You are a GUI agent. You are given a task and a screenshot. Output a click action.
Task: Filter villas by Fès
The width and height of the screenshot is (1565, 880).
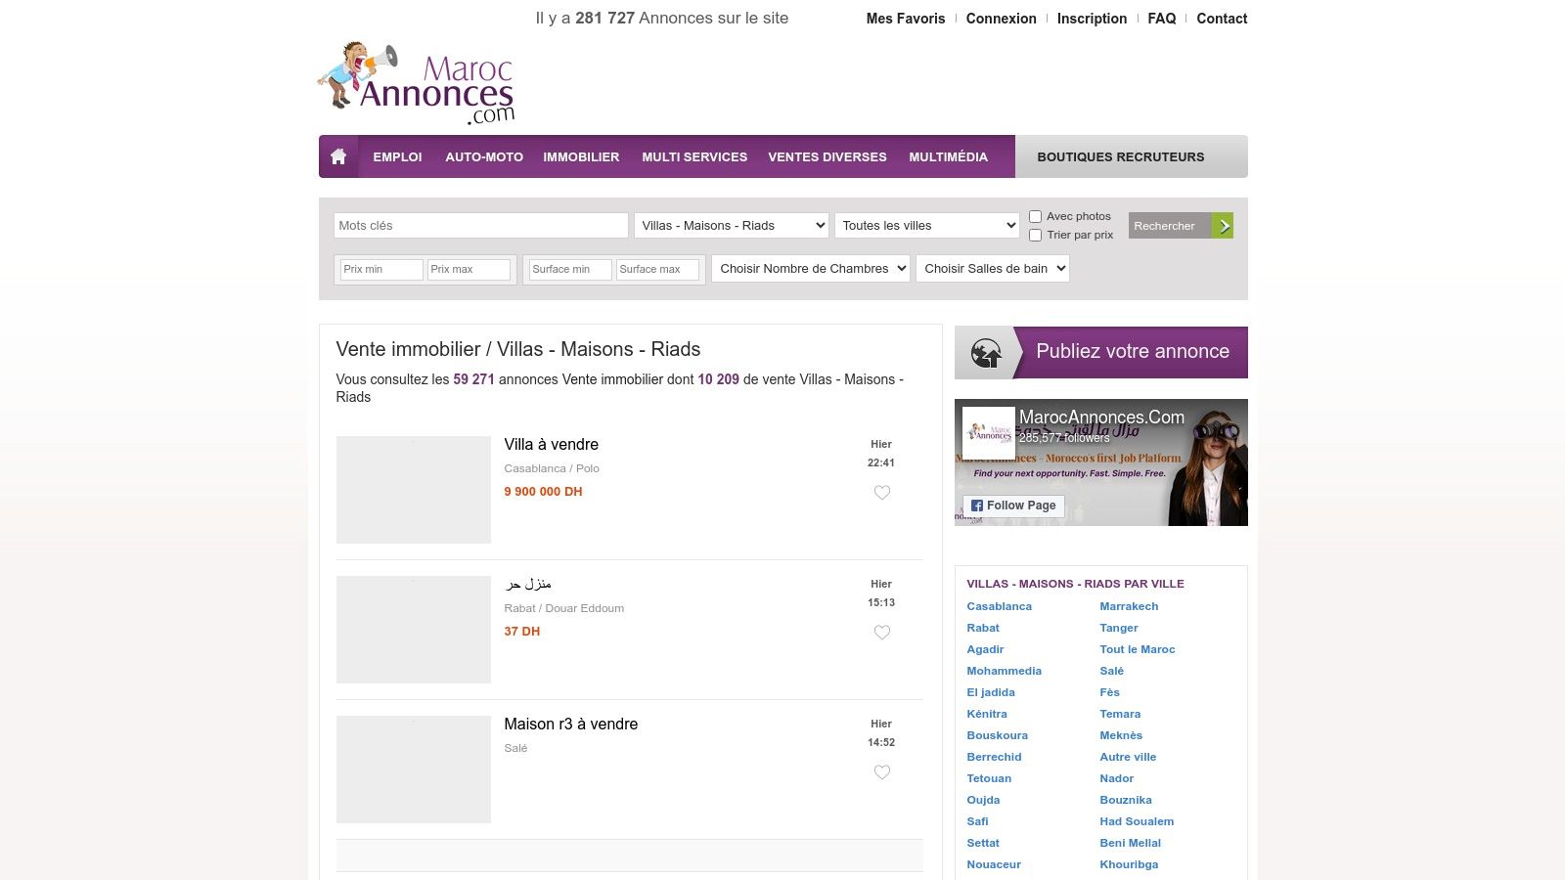pos(1109,692)
